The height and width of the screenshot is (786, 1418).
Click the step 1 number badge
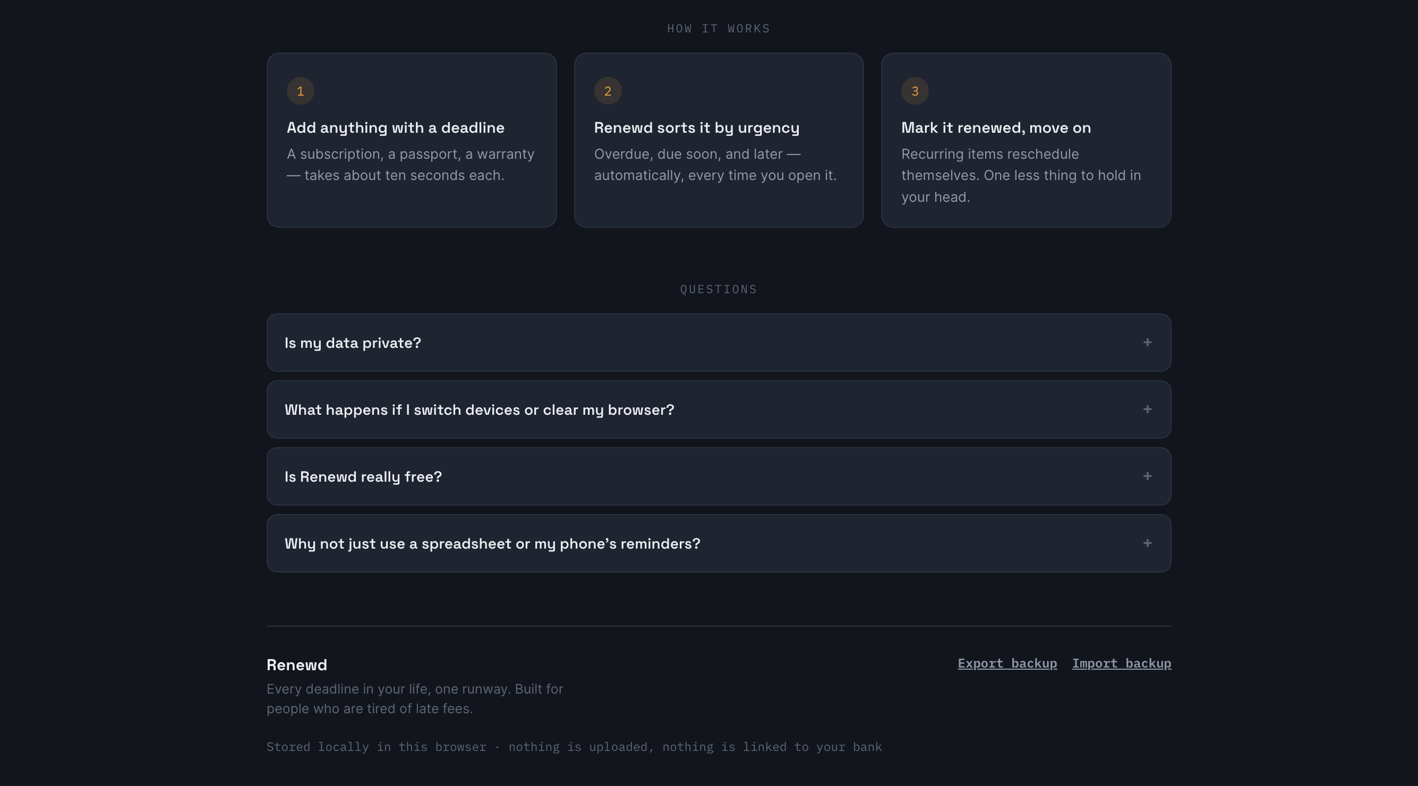[301, 91]
